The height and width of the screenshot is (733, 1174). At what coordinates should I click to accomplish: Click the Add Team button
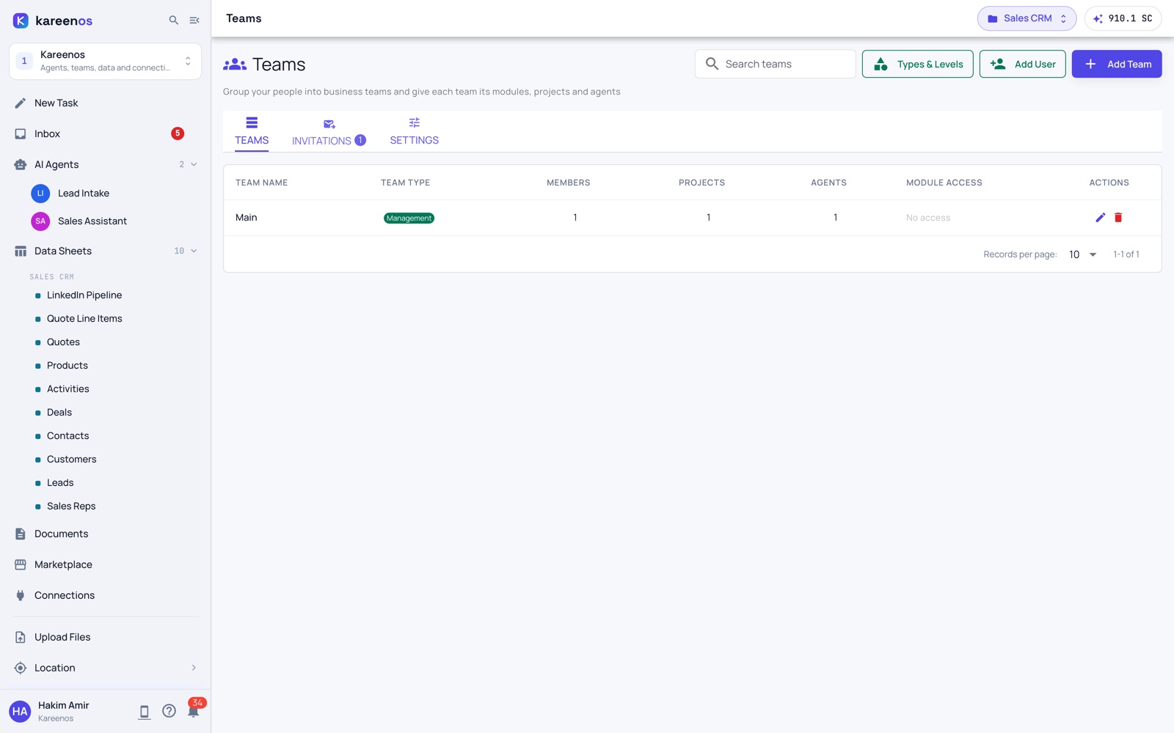1117,65
